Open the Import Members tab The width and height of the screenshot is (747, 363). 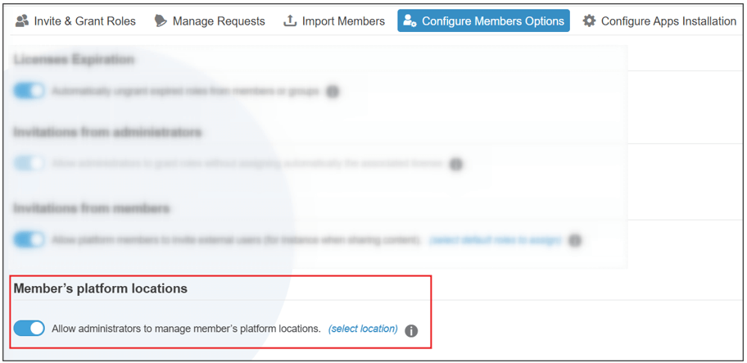pyautogui.click(x=334, y=21)
